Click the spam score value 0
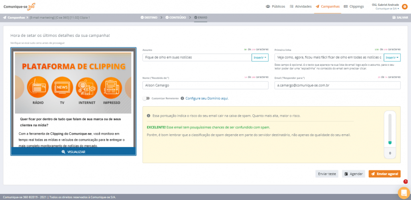The height and width of the screenshot is (200, 411). pos(390,153)
